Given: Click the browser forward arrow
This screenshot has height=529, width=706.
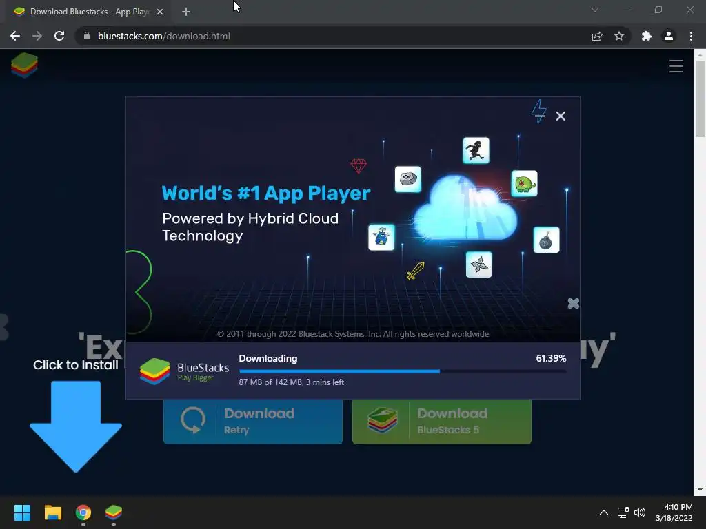Looking at the screenshot, I should tap(37, 36).
